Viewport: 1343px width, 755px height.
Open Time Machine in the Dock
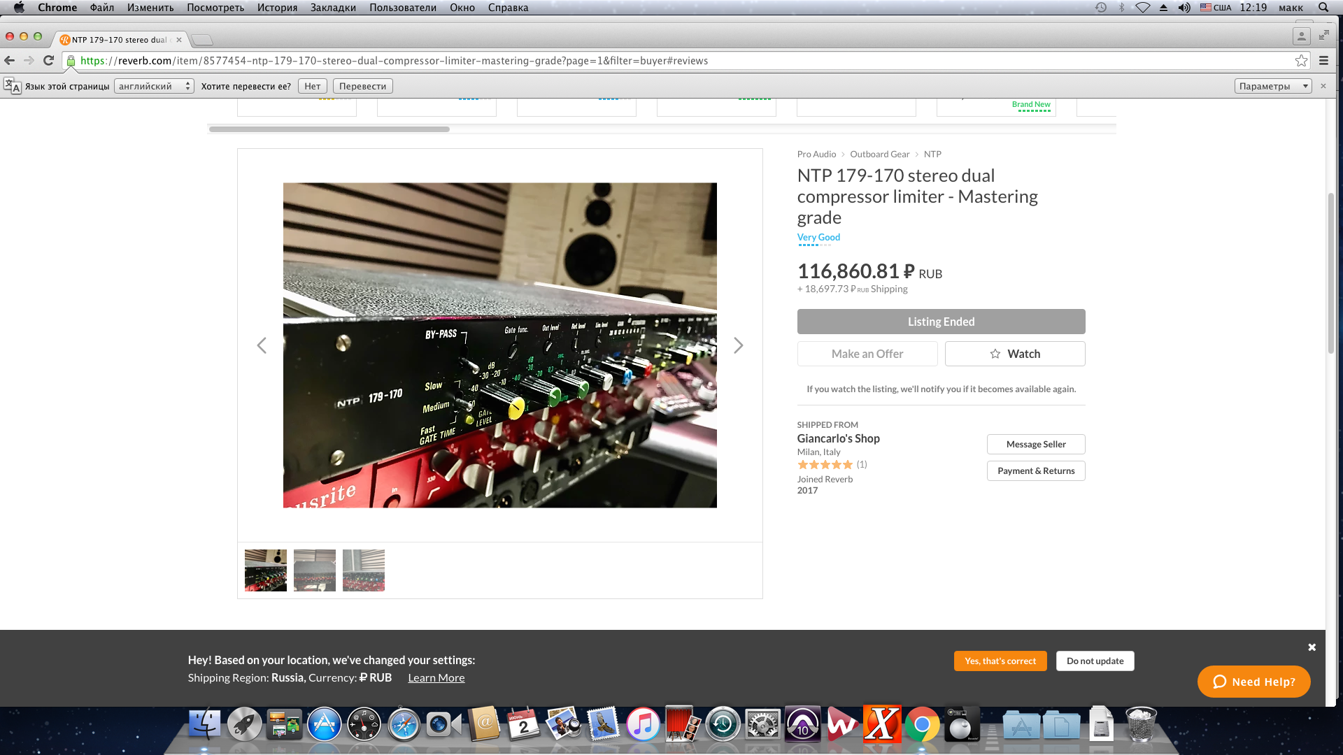coord(723,724)
